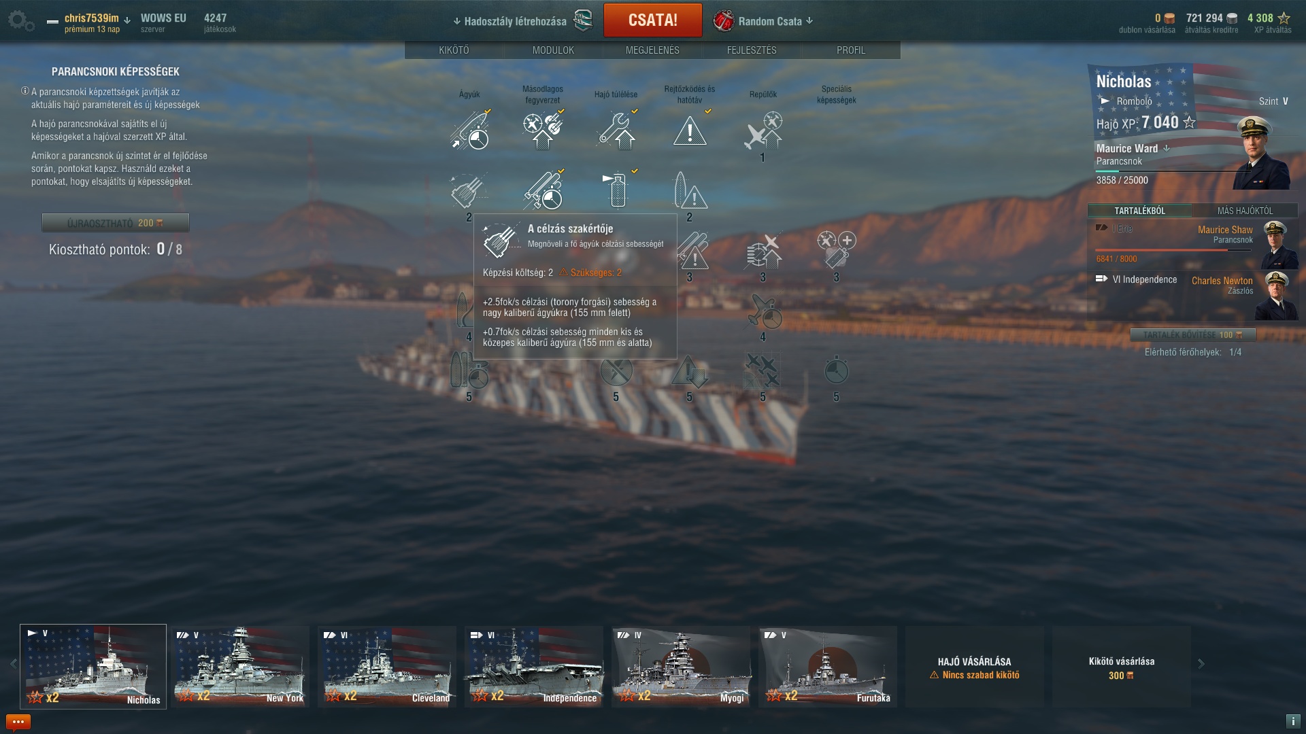Open the MODULOK tab

coord(553,50)
